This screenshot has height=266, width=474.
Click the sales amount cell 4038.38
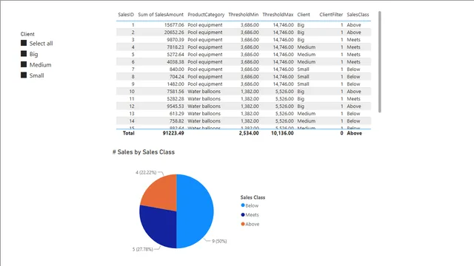[175, 62]
